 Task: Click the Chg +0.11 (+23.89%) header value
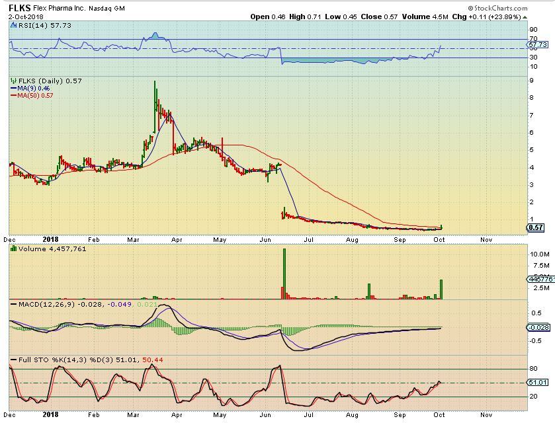coord(507,16)
